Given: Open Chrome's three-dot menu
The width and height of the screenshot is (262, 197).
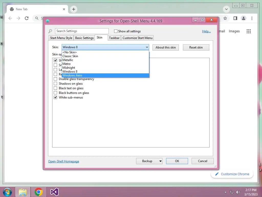Looking at the screenshot, I should 252,18.
